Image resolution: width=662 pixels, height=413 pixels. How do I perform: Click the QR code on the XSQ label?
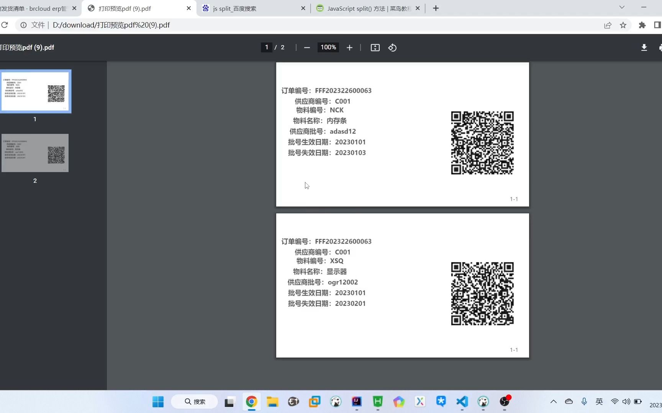(482, 294)
